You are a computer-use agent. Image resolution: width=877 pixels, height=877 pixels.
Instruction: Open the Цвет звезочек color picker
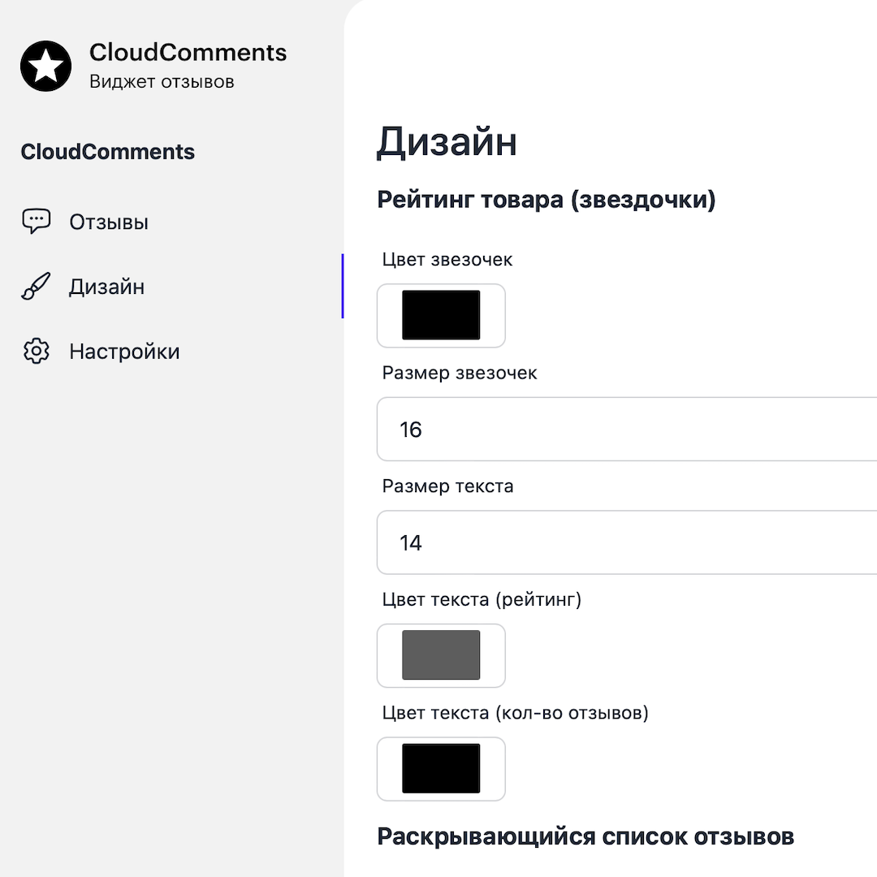(x=441, y=315)
